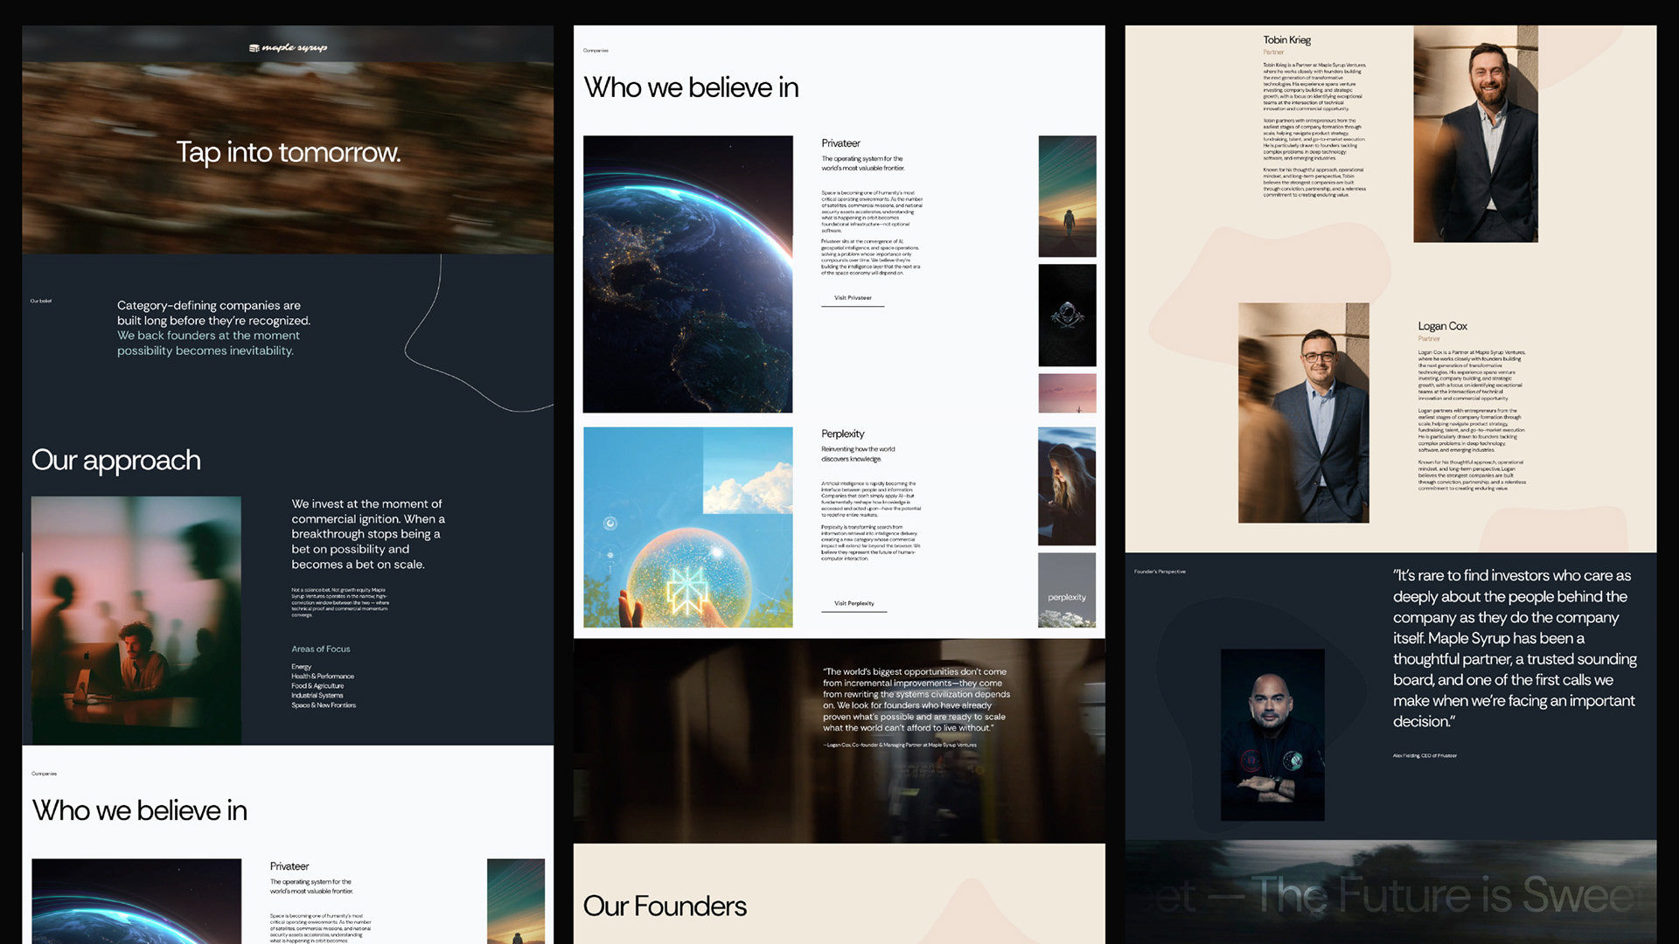
Task: Click the 'Category-defining companies' belief statement
Action: click(214, 328)
